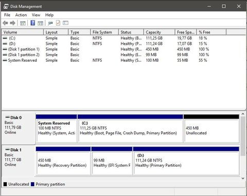Select the (C:) 111,25 GB NTFS partition block
Screen dimensions: 247x196
click(x=130, y=129)
